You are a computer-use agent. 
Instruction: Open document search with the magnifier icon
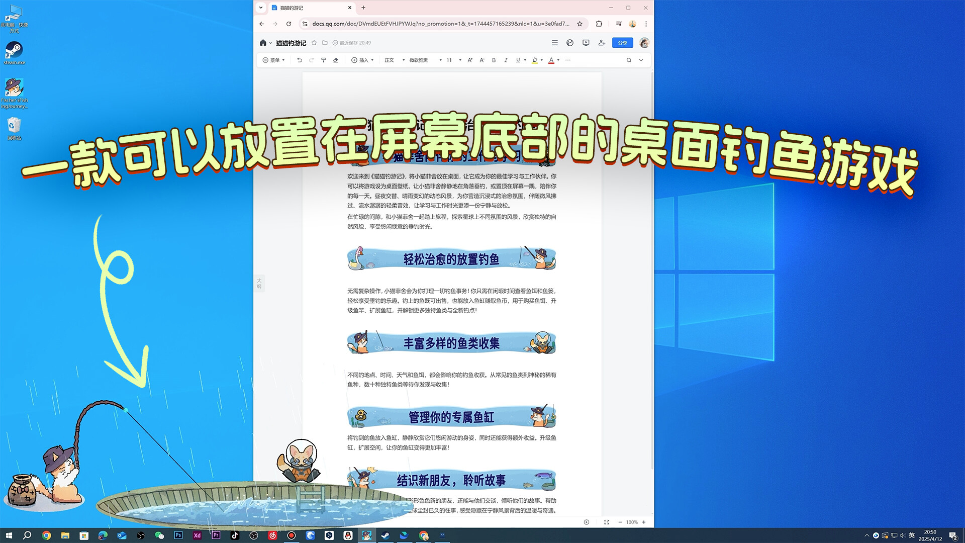(x=628, y=60)
